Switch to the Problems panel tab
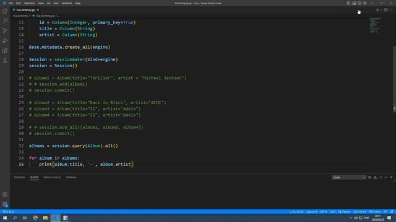Image resolution: width=396 pixels, height=222 pixels. 19,178
